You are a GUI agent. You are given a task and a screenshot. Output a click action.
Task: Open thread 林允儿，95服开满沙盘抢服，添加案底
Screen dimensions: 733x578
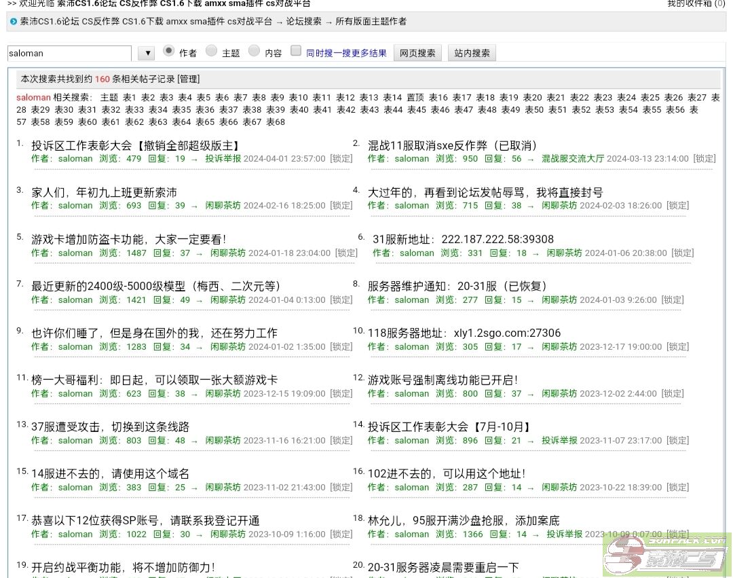click(x=464, y=520)
